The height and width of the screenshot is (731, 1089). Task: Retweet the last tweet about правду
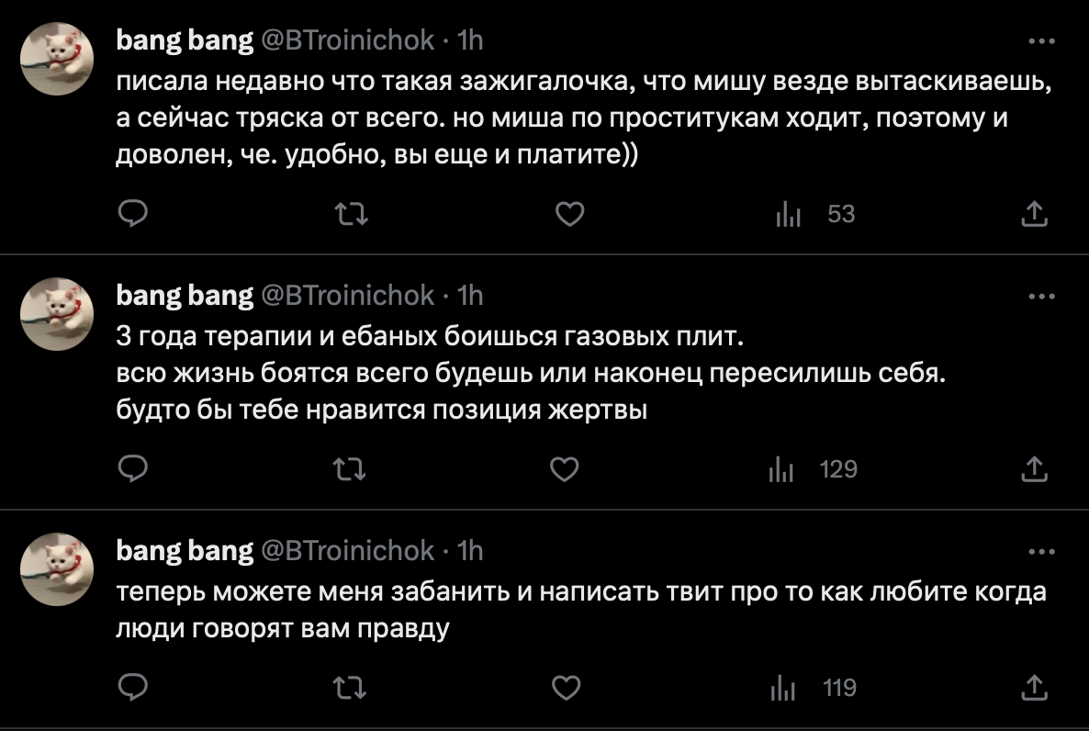[352, 687]
